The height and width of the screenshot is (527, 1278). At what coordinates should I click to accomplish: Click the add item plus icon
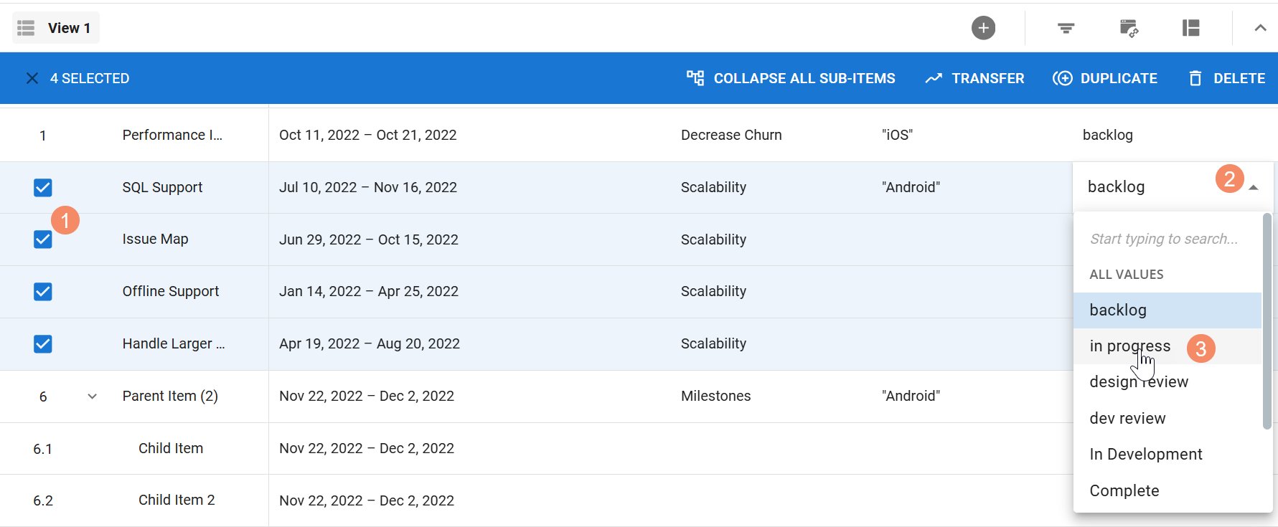point(983,28)
